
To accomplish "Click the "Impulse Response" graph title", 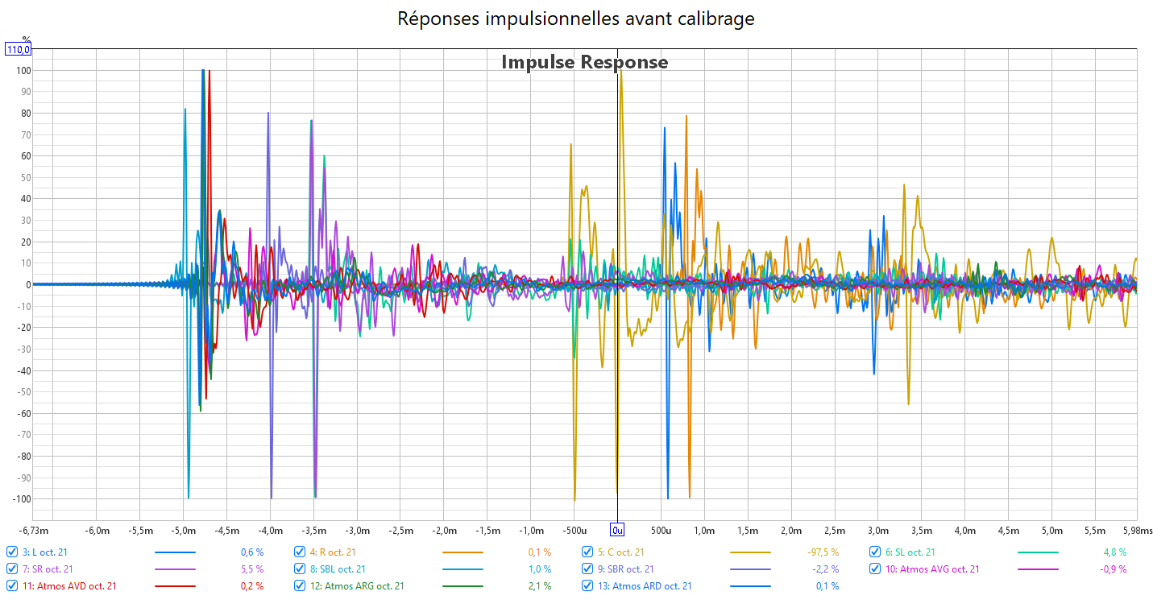I will point(584,62).
